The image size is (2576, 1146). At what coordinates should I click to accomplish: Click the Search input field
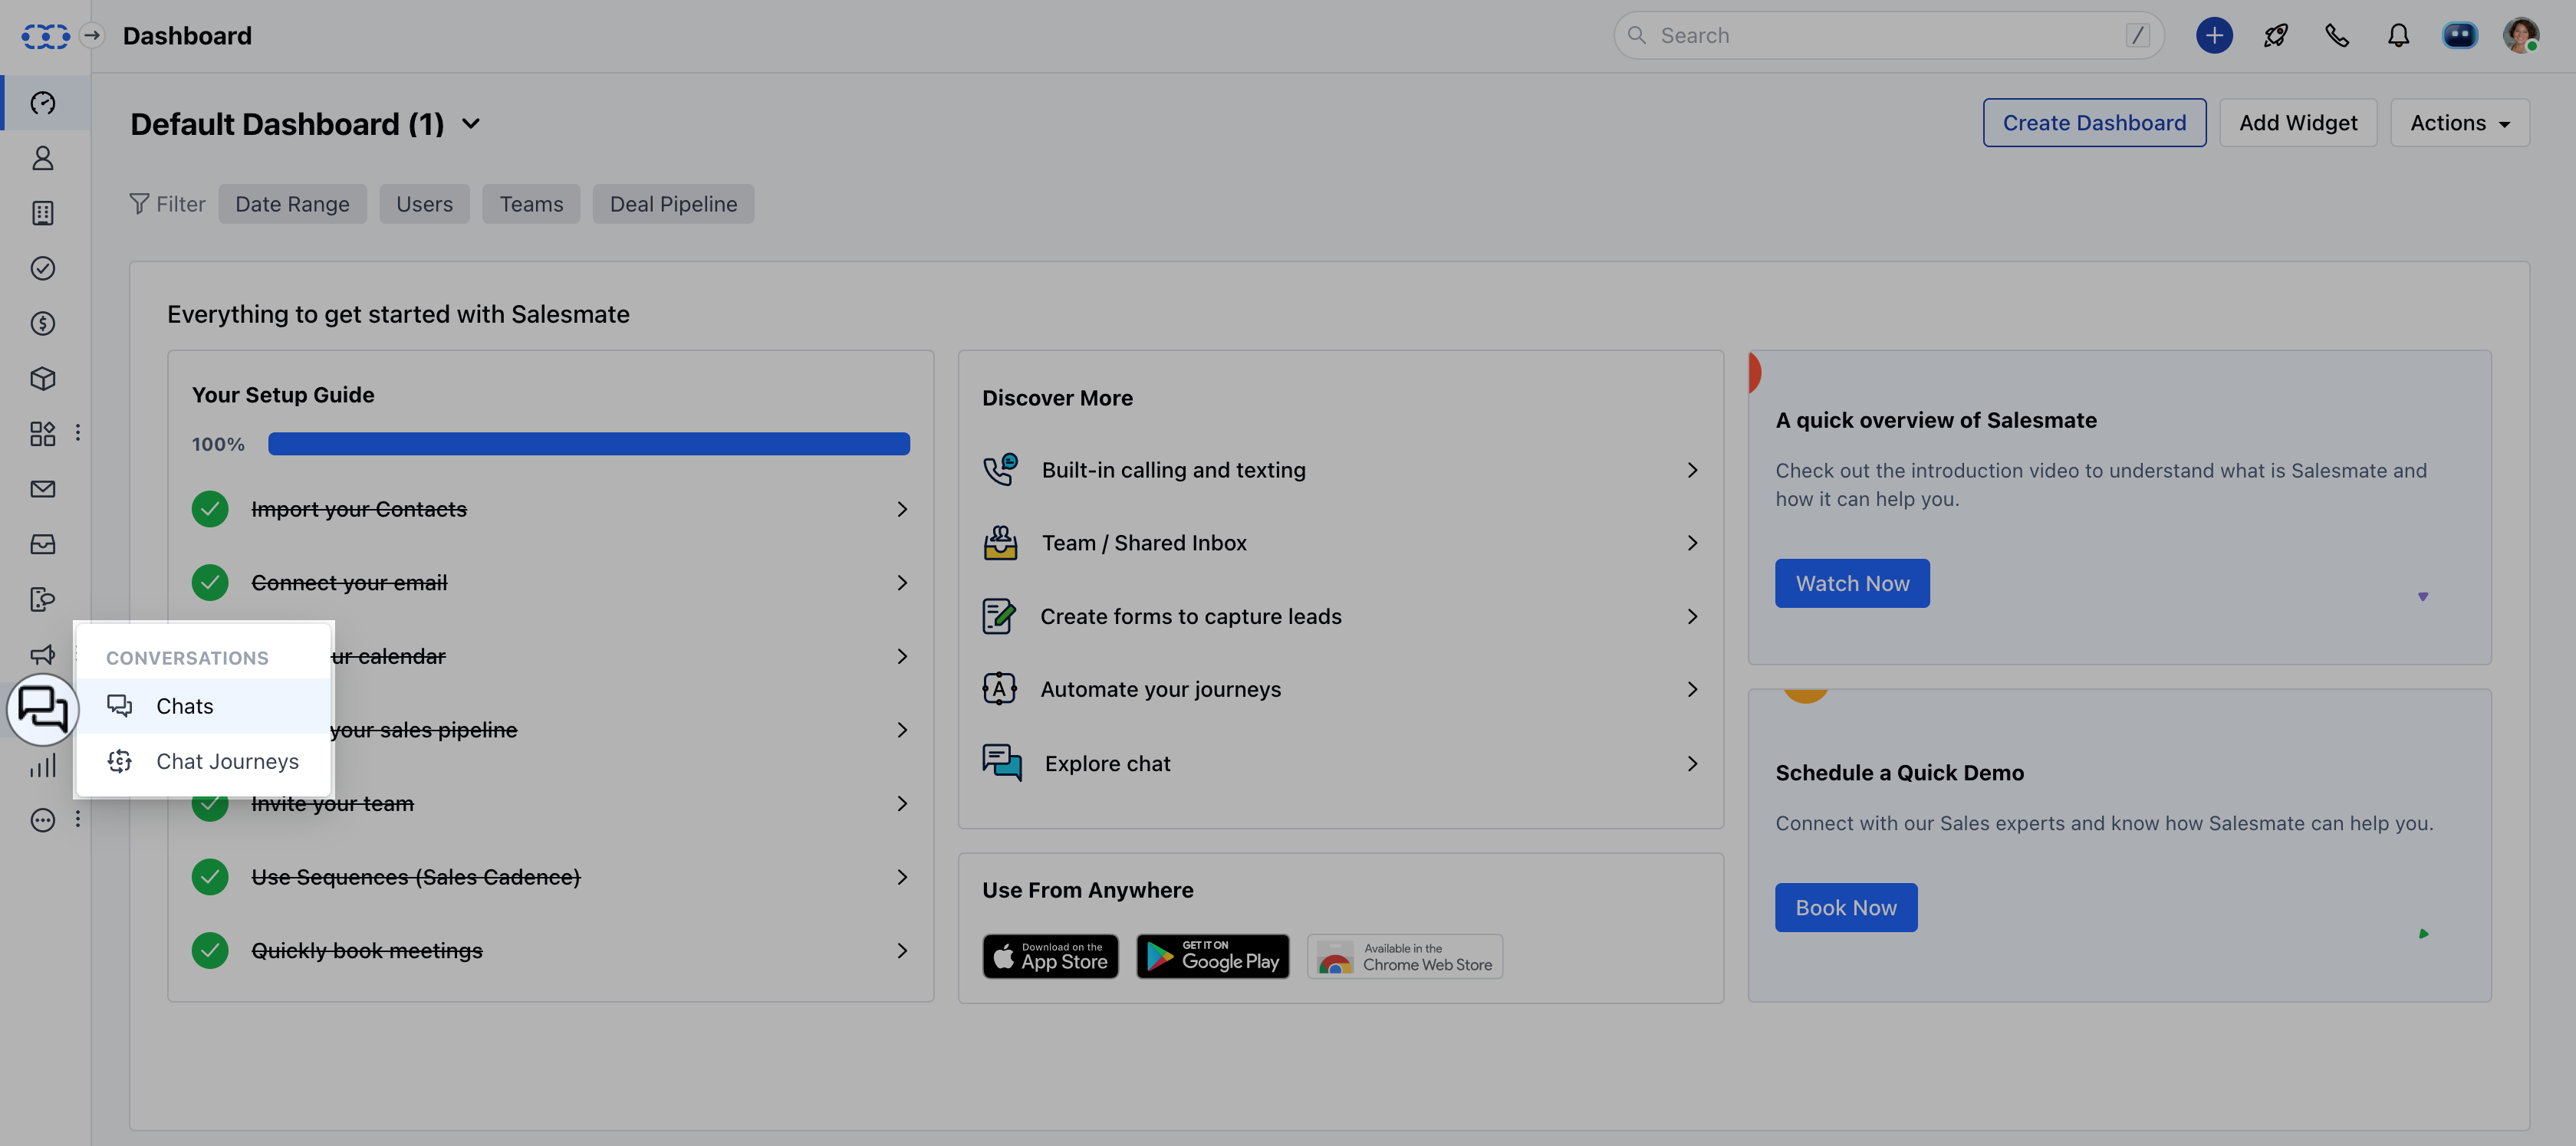pyautogui.click(x=1889, y=35)
